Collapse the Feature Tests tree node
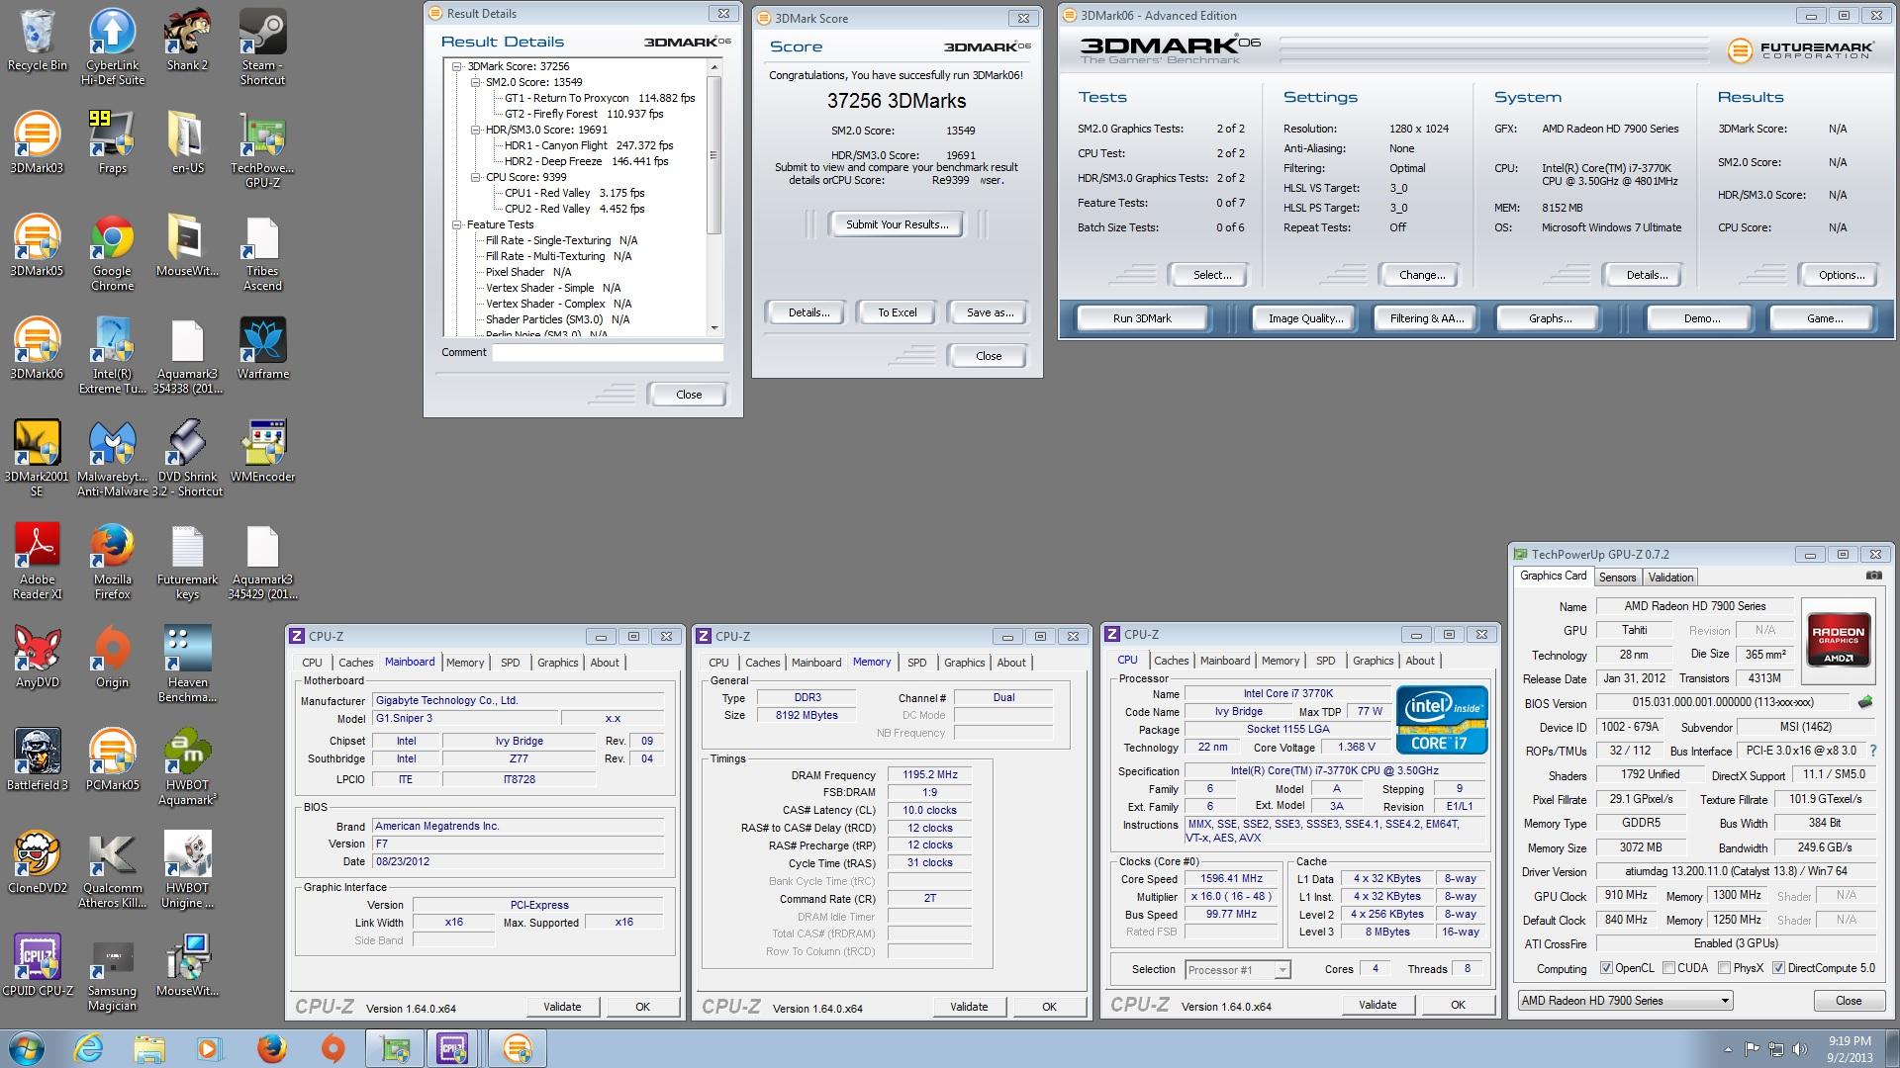 tap(457, 224)
